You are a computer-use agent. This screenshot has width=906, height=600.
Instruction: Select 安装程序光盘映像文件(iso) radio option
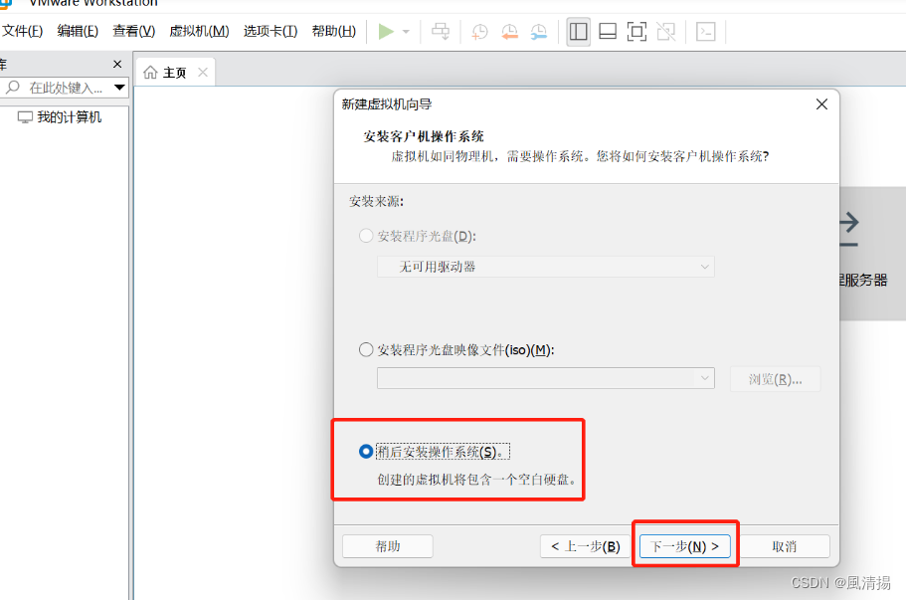point(366,349)
